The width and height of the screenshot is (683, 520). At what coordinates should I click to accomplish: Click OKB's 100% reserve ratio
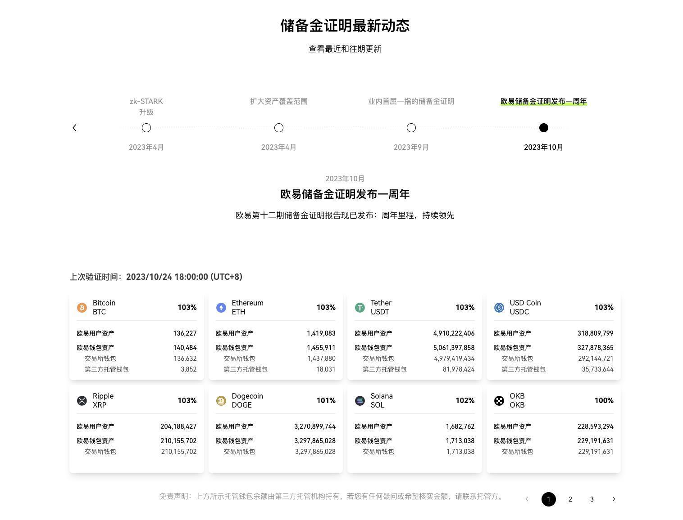tap(604, 401)
